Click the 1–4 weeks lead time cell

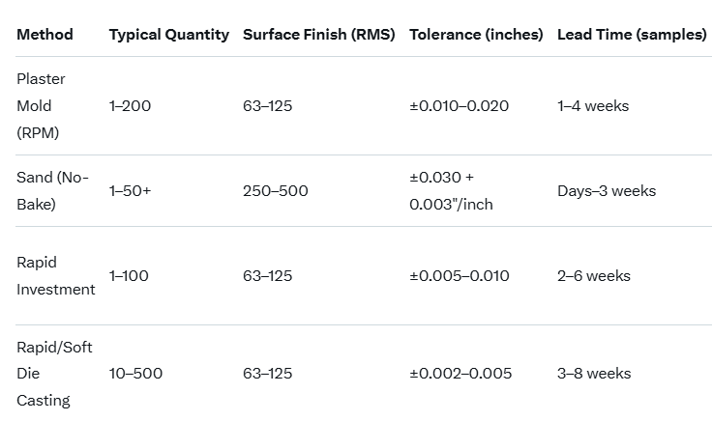(x=593, y=106)
